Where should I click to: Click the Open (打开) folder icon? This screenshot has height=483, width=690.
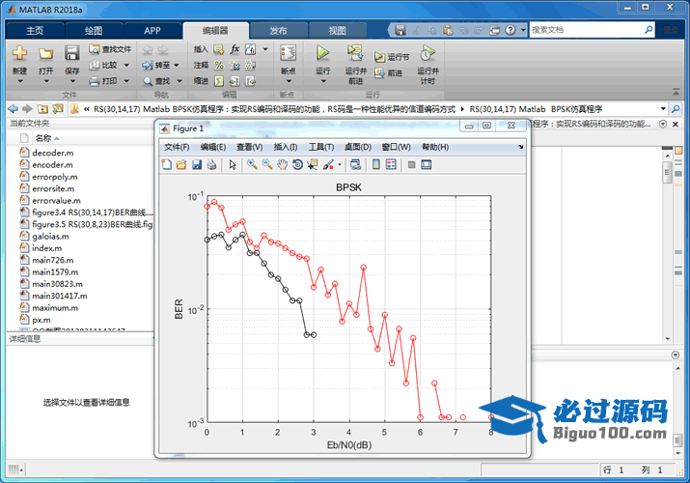(45, 53)
